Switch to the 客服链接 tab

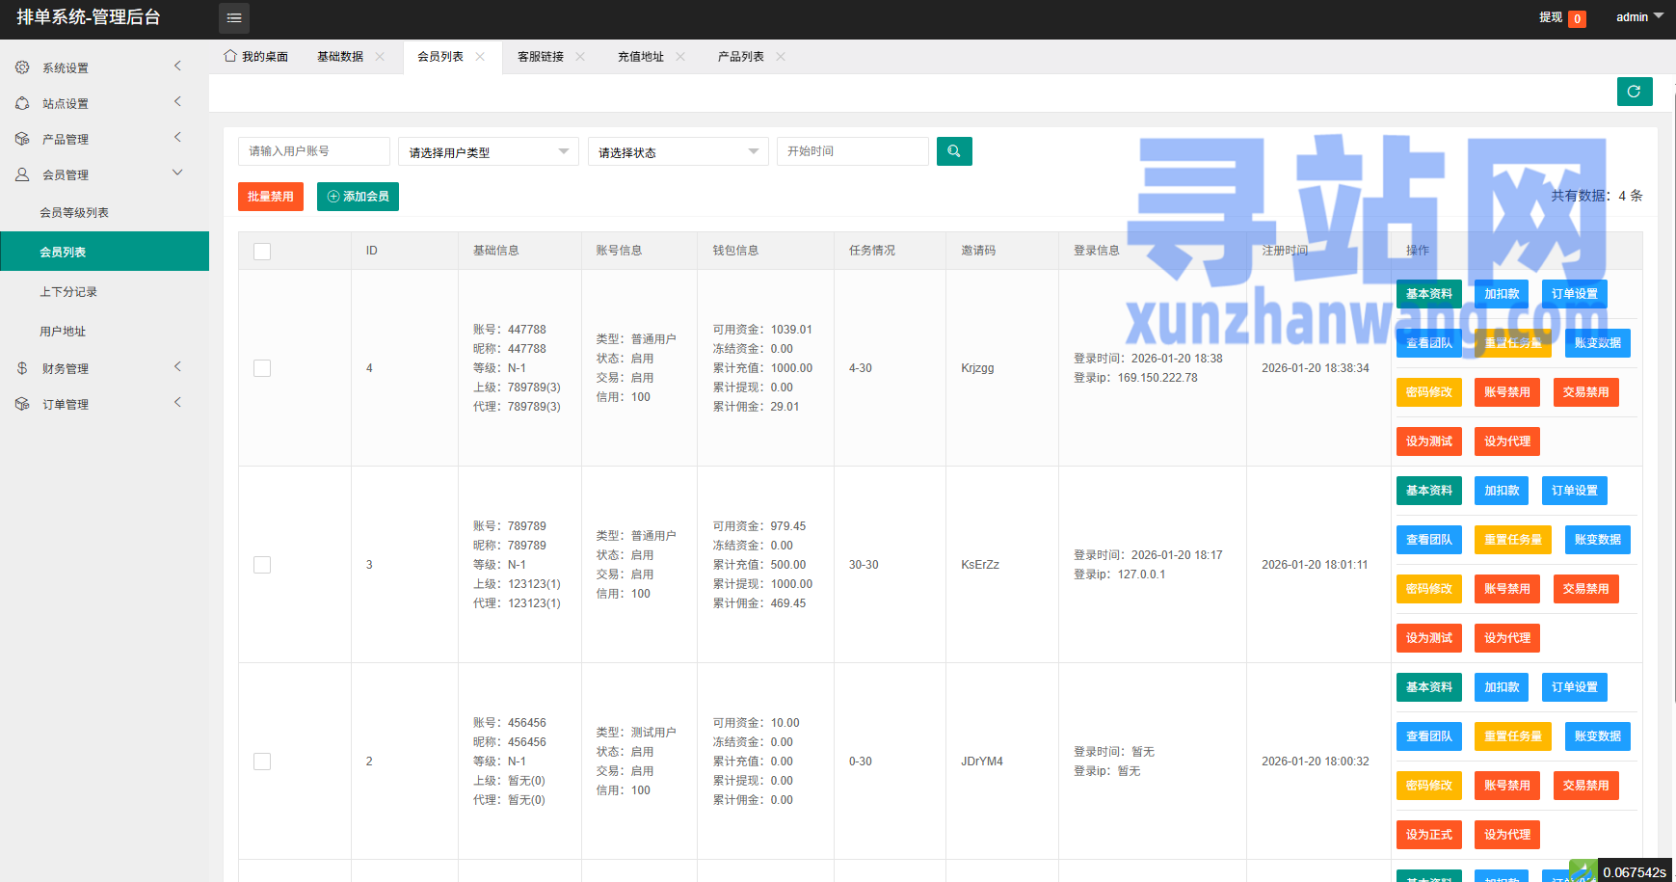pos(541,57)
